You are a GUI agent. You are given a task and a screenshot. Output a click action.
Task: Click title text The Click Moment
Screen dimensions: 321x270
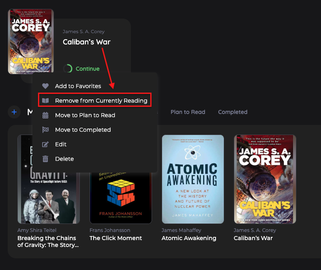[x=116, y=238]
